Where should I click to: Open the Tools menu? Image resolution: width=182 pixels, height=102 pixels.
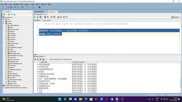click(x=38, y=4)
